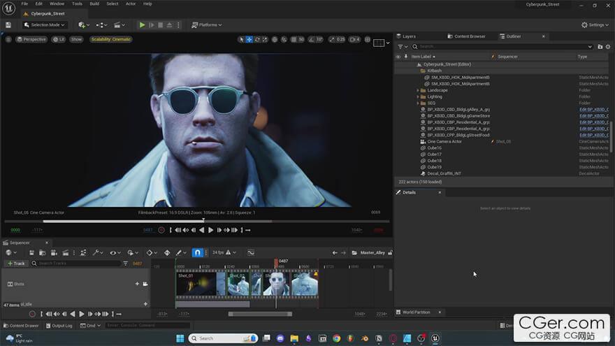This screenshot has width=615, height=346.
Task: Click the Add Track button
Action: (16, 264)
